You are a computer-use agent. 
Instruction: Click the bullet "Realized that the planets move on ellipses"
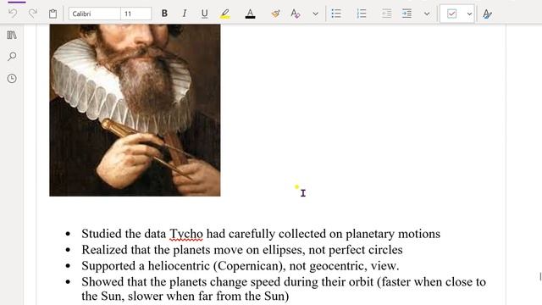[x=242, y=250]
